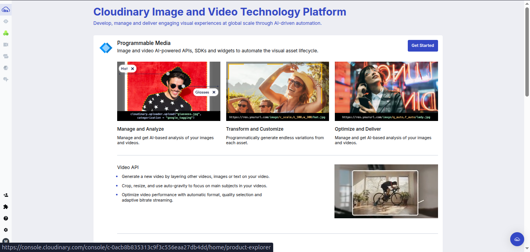
Task: Open the M user avatar
Action: (6, 241)
